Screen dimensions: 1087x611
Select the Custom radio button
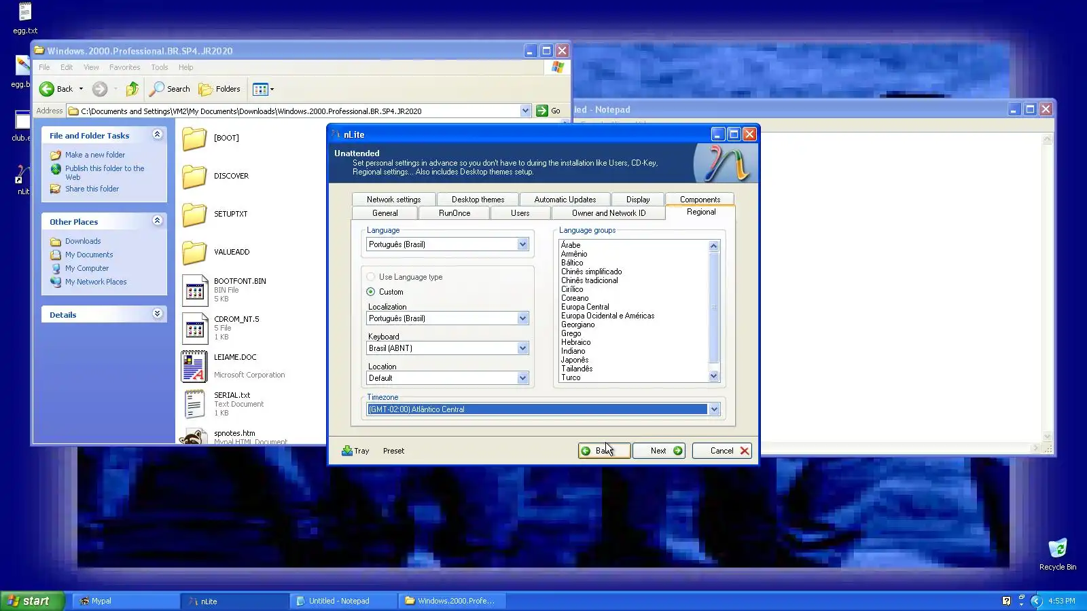(371, 292)
